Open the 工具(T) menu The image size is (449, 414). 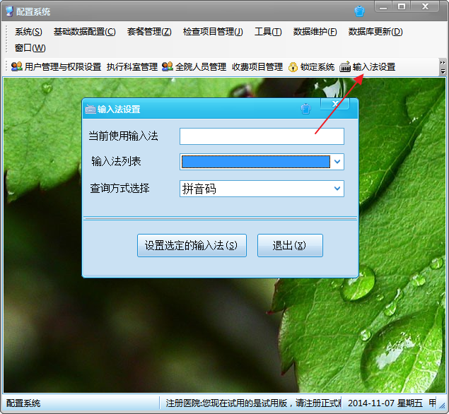[268, 32]
